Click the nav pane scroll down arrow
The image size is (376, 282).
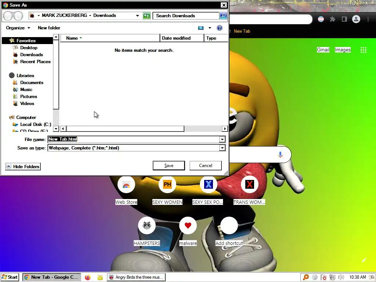pos(56,129)
